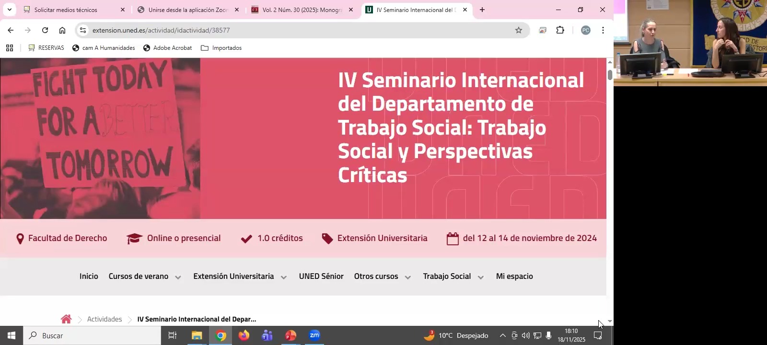Click the date del 12 al 14 de noviembre
The image size is (767, 345).
pyautogui.click(x=530, y=238)
